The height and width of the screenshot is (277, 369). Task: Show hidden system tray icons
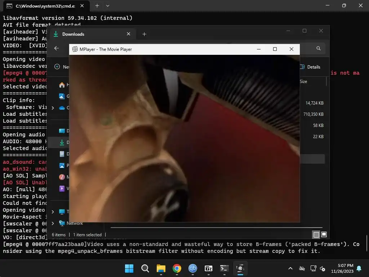(x=290, y=268)
